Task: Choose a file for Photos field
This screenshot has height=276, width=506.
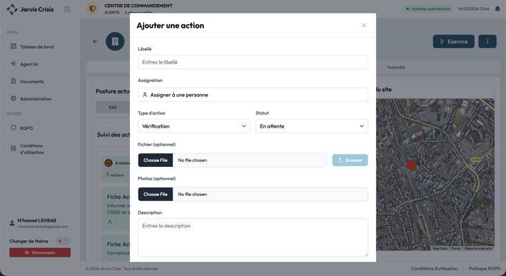Action: [x=156, y=194]
